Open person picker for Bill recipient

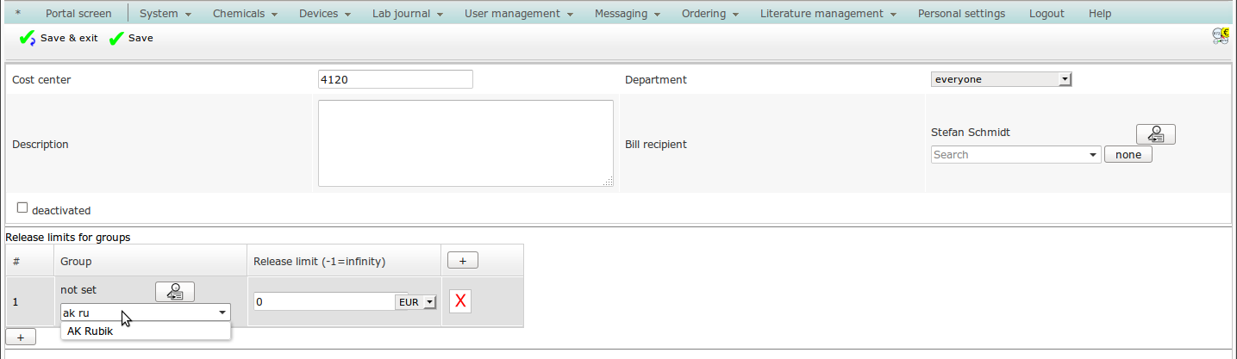[1155, 133]
